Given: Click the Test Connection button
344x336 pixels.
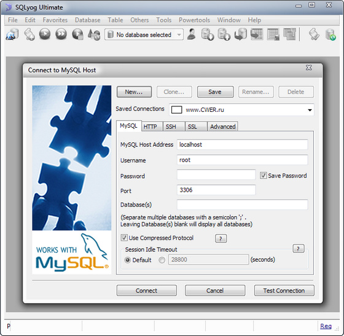Looking at the screenshot, I should (x=284, y=291).
